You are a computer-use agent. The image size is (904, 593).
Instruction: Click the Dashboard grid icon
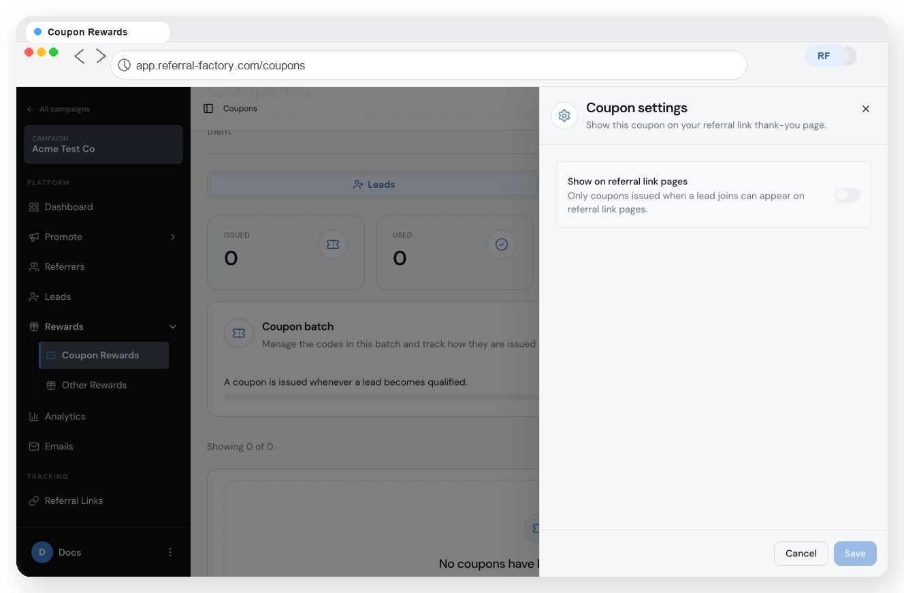pos(34,207)
